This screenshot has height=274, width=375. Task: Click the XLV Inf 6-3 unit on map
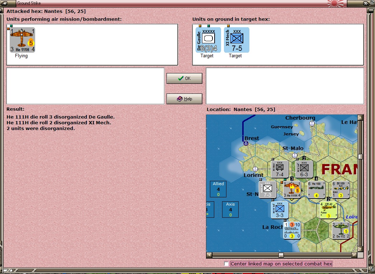[x=304, y=169]
